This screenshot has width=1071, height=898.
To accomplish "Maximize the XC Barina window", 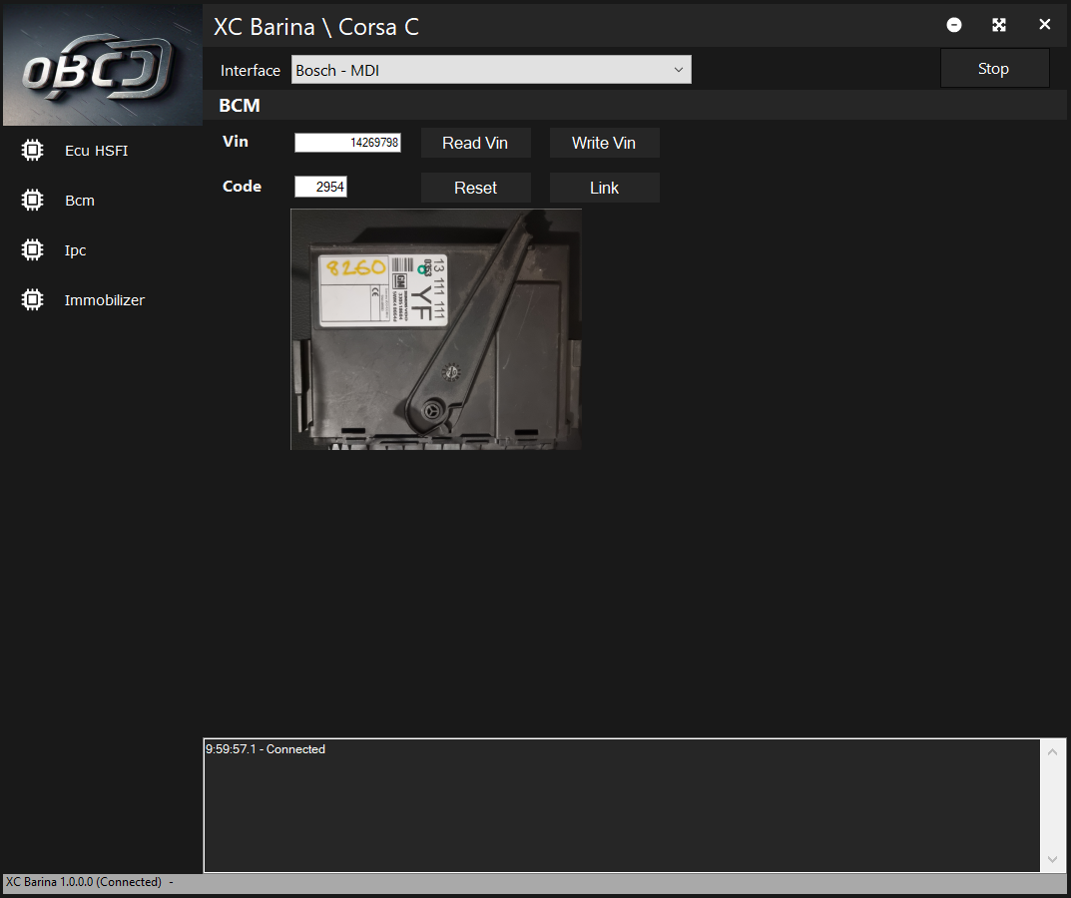I will pos(999,25).
